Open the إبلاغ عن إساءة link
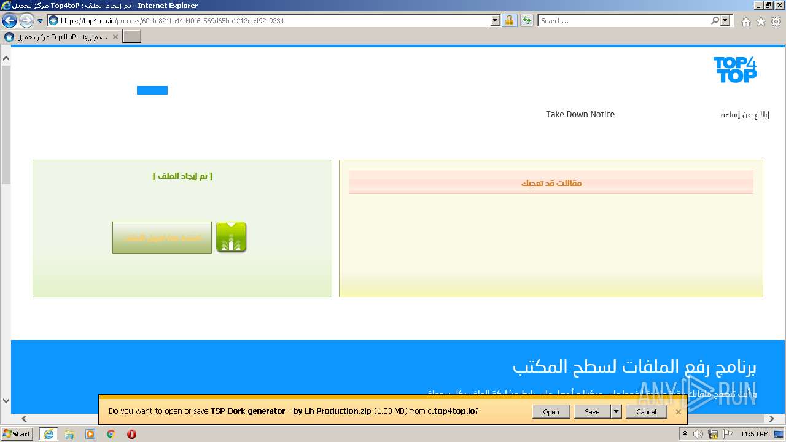The image size is (786, 442). 745,114
